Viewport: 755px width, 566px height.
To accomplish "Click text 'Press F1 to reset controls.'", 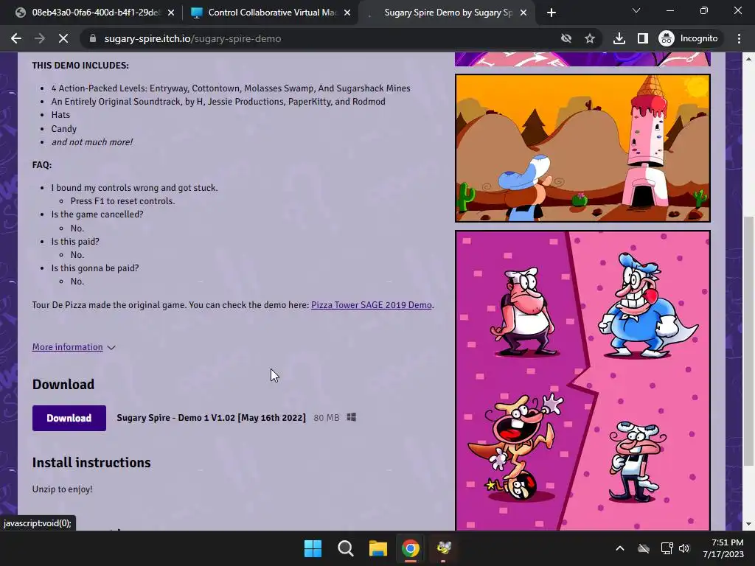I will coord(123,201).
